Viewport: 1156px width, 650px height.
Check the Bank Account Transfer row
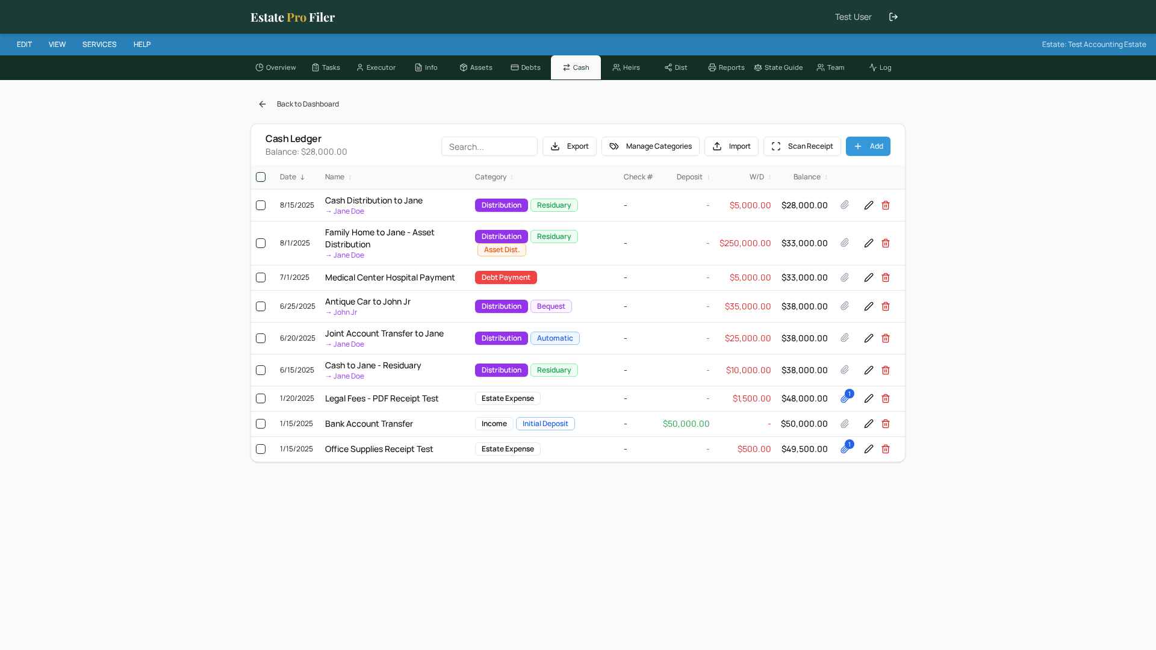(x=261, y=424)
